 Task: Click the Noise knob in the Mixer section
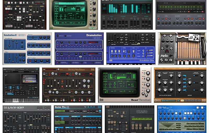tap(190, 83)
